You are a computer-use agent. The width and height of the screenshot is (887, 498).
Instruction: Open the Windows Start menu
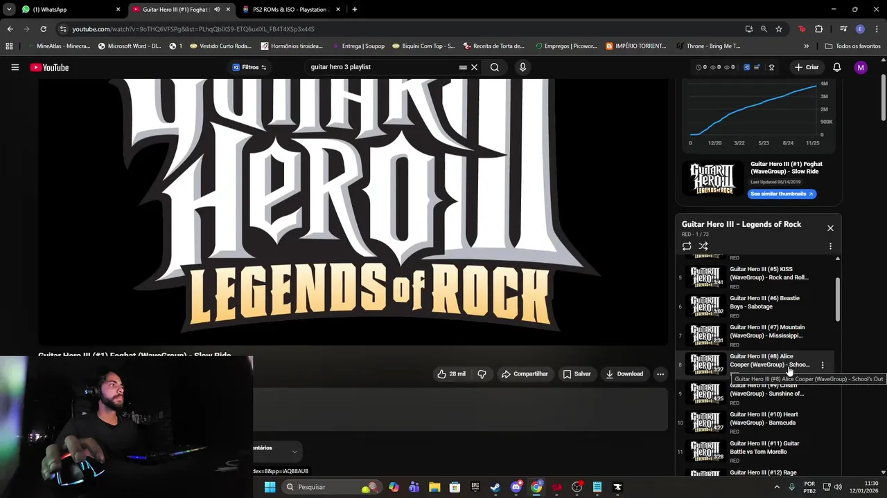270,487
